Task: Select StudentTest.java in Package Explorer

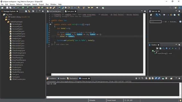Action: tap(18, 72)
